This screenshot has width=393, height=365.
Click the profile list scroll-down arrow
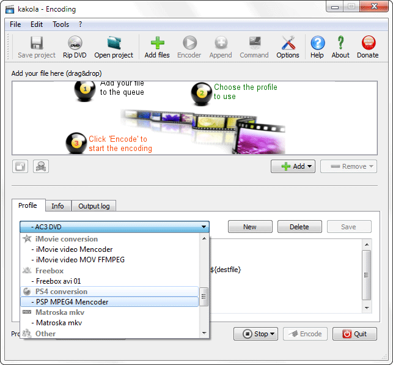point(204,333)
